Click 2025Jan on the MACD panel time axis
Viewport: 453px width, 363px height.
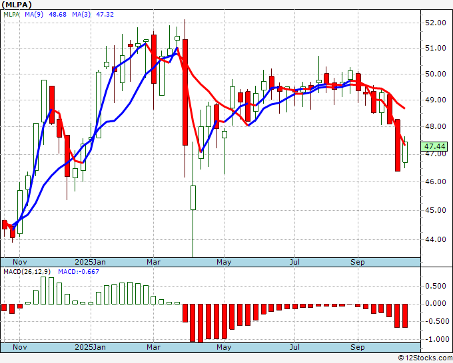coord(90,347)
